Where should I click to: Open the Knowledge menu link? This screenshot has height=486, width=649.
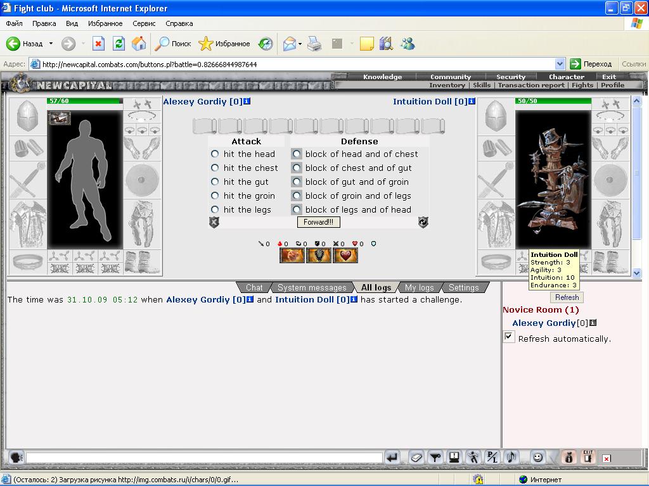pyautogui.click(x=382, y=77)
